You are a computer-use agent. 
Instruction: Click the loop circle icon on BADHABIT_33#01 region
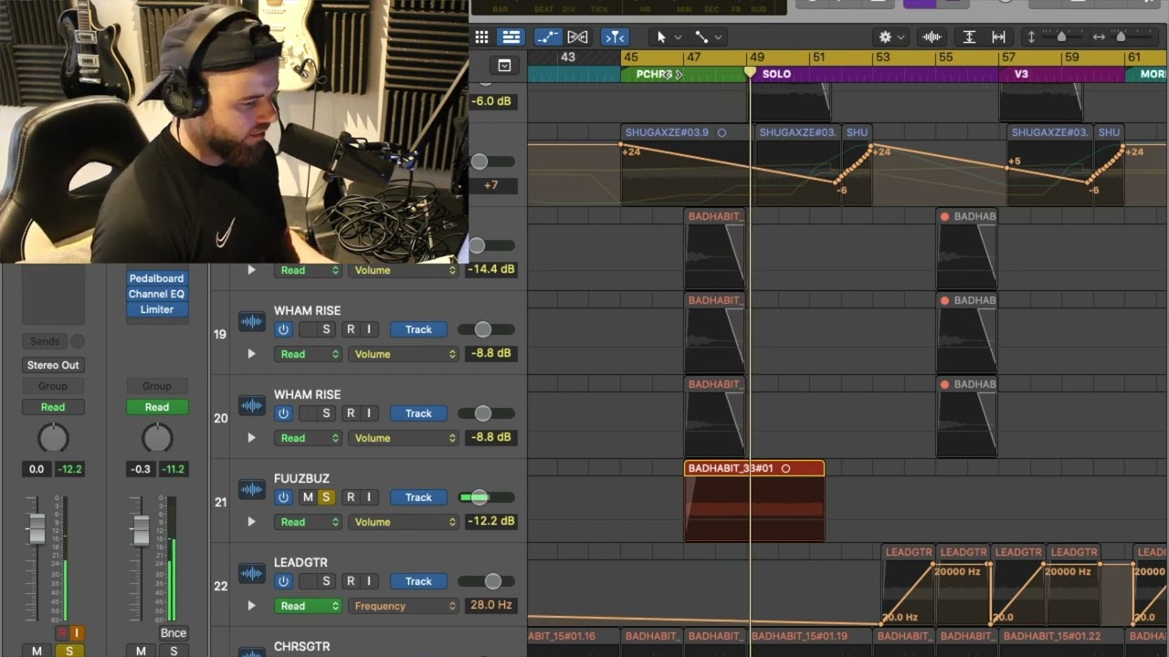(785, 468)
